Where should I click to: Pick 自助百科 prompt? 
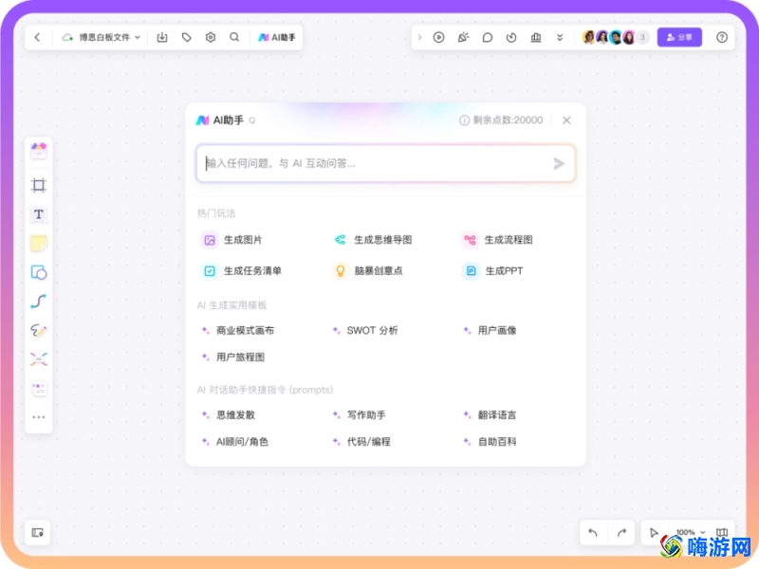pos(490,442)
